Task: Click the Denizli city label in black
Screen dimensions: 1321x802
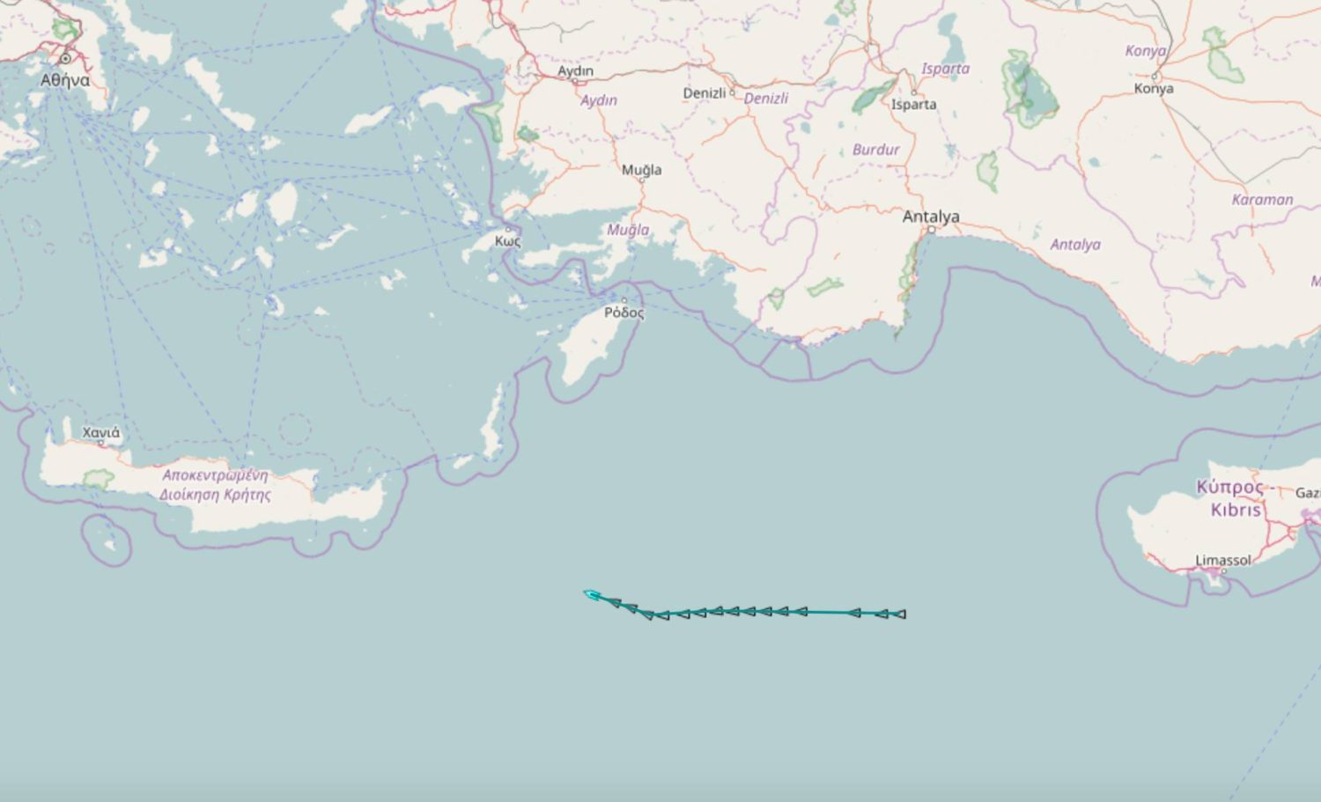Action: [705, 93]
